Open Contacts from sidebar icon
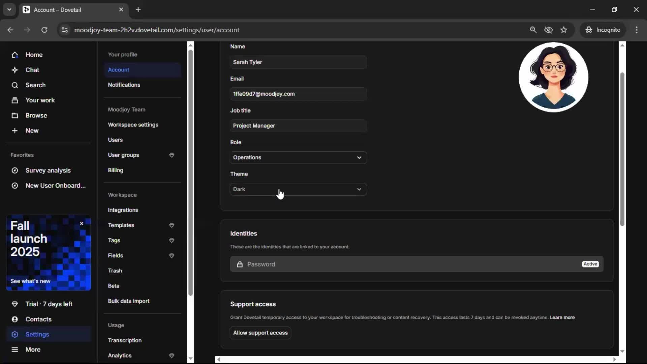 point(14,319)
